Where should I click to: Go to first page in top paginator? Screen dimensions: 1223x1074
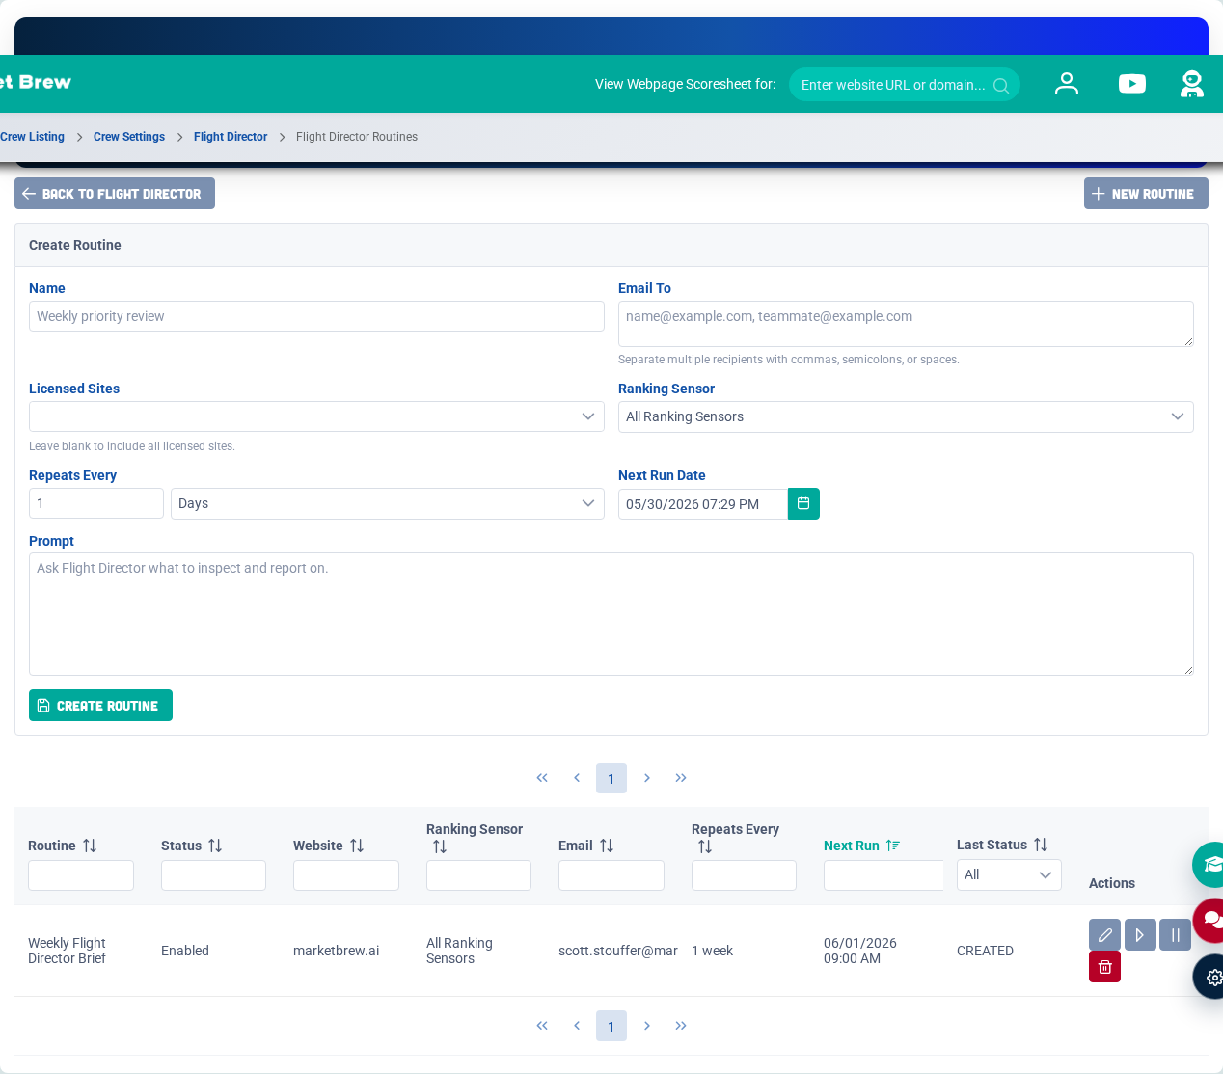tap(542, 778)
